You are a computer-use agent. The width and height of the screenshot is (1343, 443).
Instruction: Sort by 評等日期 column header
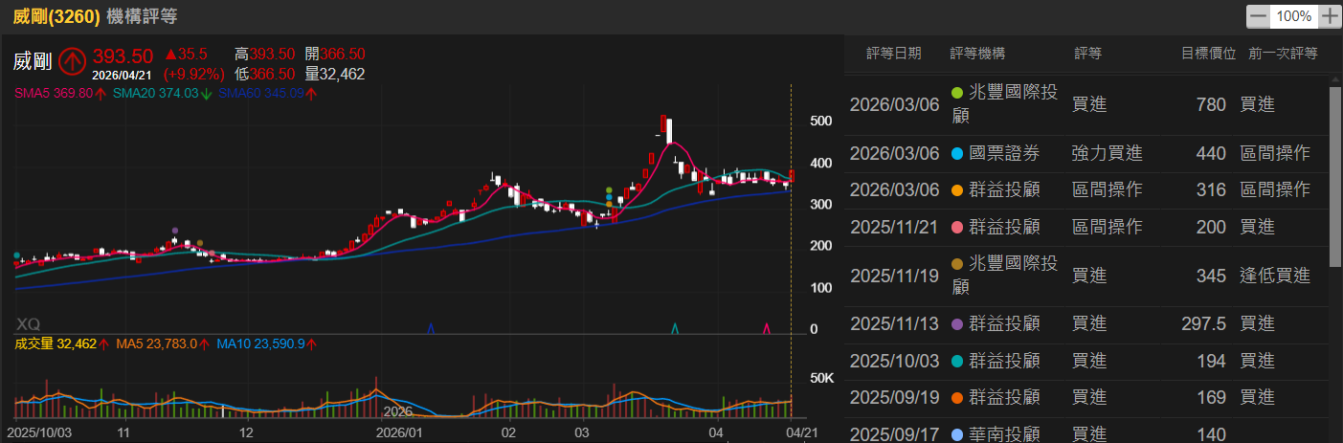pos(893,54)
